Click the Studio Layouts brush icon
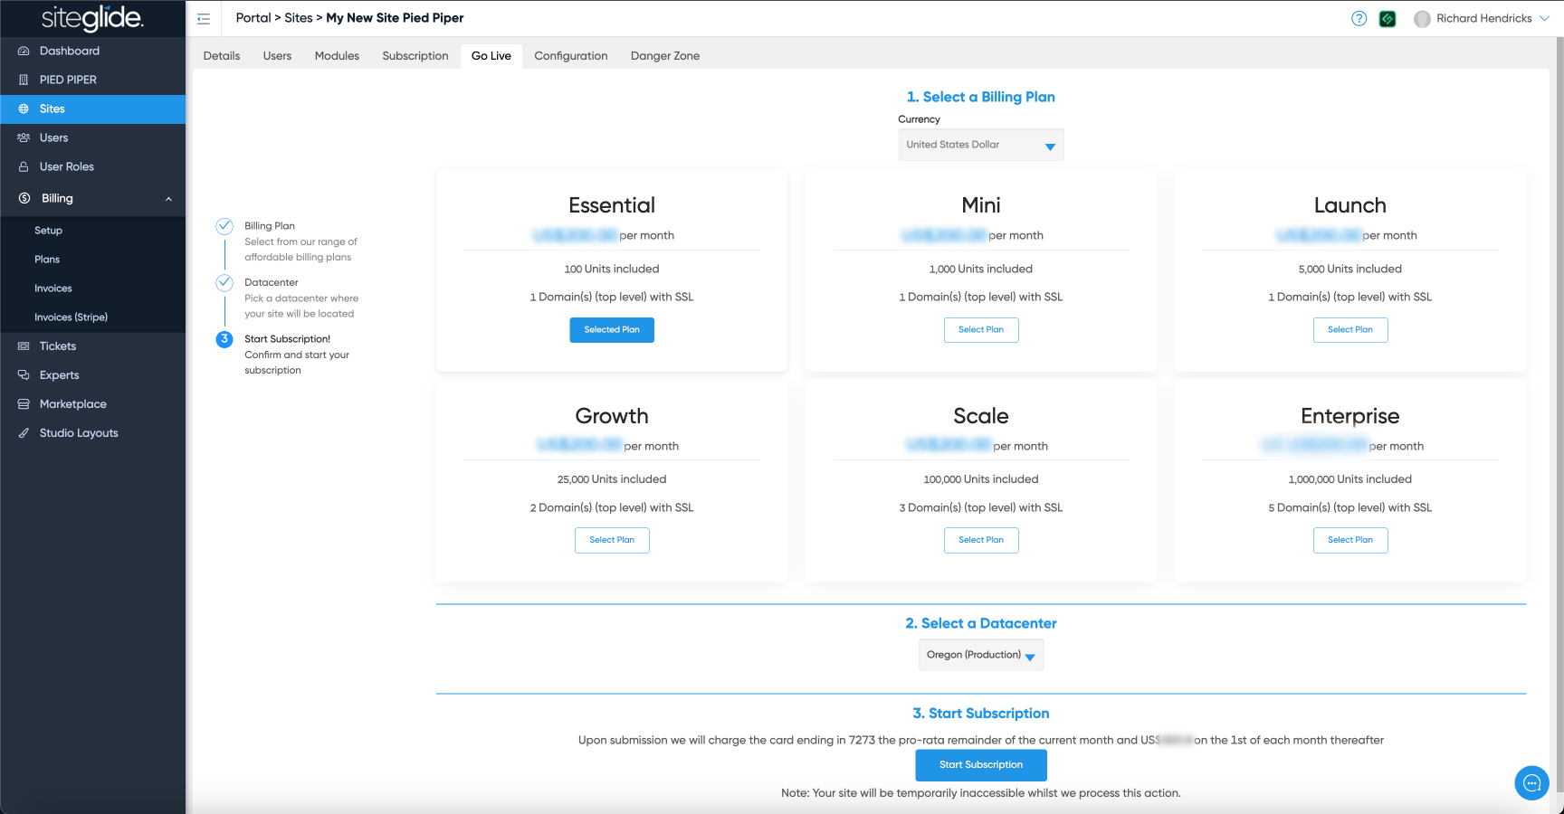 point(24,433)
